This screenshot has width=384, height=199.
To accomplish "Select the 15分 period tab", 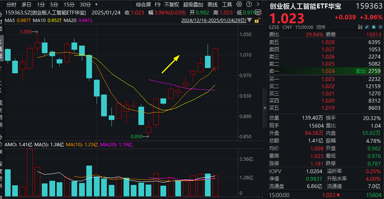I will (x=69, y=5).
